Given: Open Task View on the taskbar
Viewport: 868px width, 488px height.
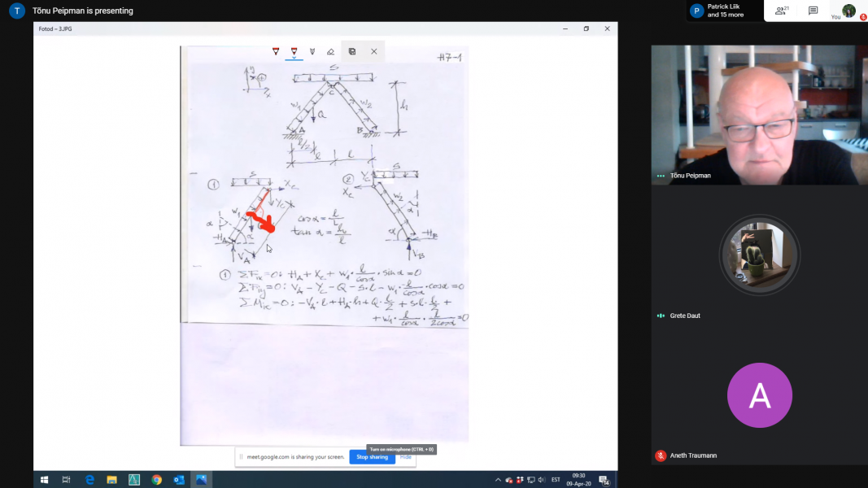Looking at the screenshot, I should click(x=67, y=480).
